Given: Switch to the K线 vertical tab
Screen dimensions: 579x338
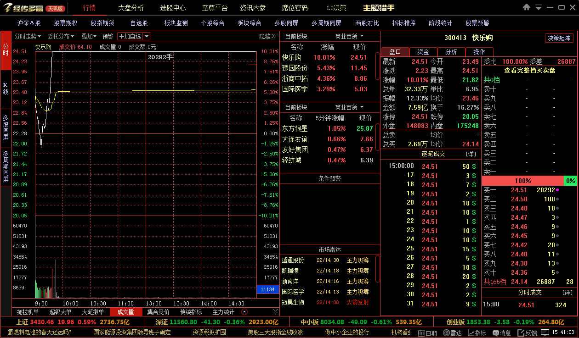Looking at the screenshot, I should coord(6,89).
